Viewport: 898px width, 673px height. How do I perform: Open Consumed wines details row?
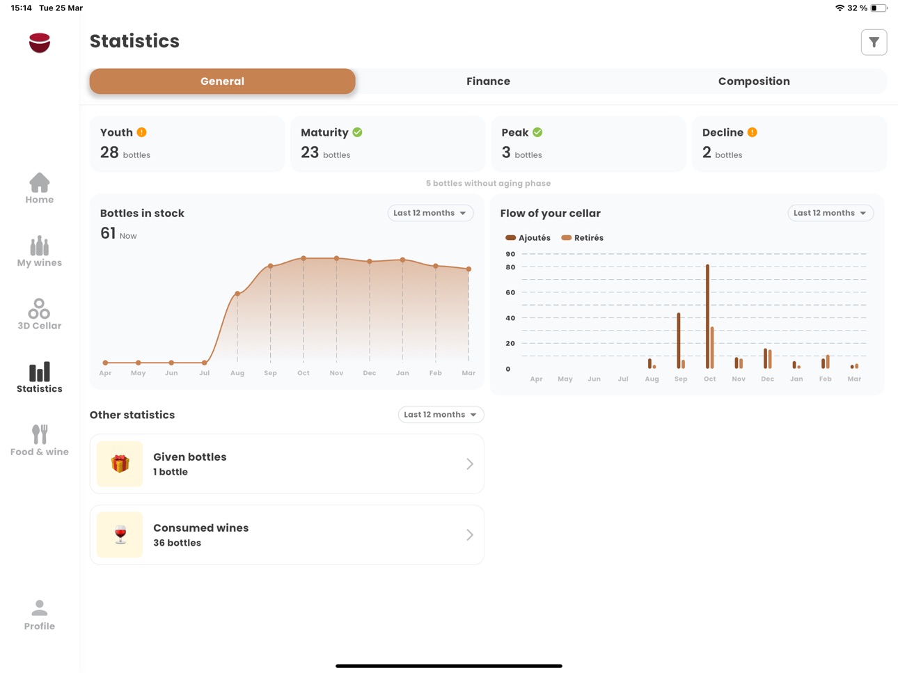click(287, 535)
